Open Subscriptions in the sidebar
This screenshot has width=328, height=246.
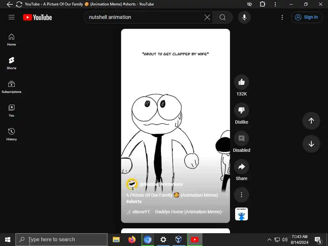pyautogui.click(x=12, y=87)
